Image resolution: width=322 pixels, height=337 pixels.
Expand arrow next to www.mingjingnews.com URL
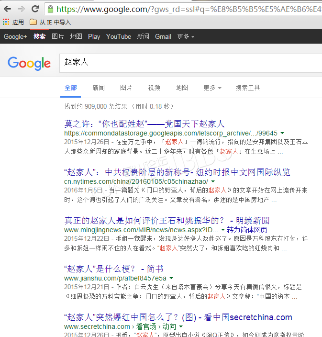pyautogui.click(x=223, y=230)
